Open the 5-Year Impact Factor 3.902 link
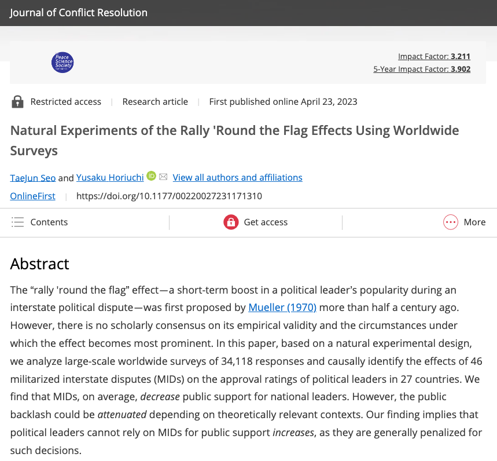Viewport: 497px width, 461px height. tap(422, 69)
